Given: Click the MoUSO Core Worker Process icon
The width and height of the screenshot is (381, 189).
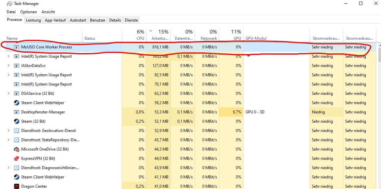Looking at the screenshot, I should point(17,47).
